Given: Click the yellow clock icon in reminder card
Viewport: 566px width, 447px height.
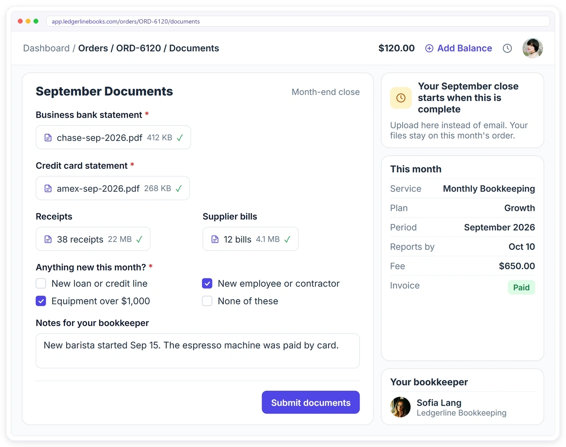Looking at the screenshot, I should click(401, 98).
